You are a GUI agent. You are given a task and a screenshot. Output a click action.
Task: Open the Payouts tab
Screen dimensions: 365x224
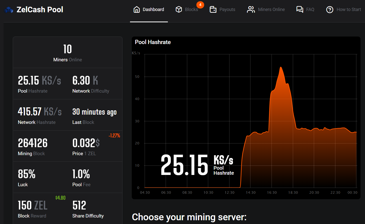(222, 10)
